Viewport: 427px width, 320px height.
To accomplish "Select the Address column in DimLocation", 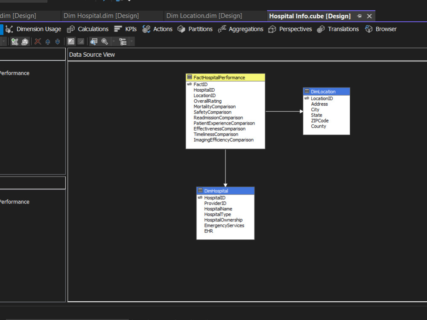I will [x=319, y=104].
